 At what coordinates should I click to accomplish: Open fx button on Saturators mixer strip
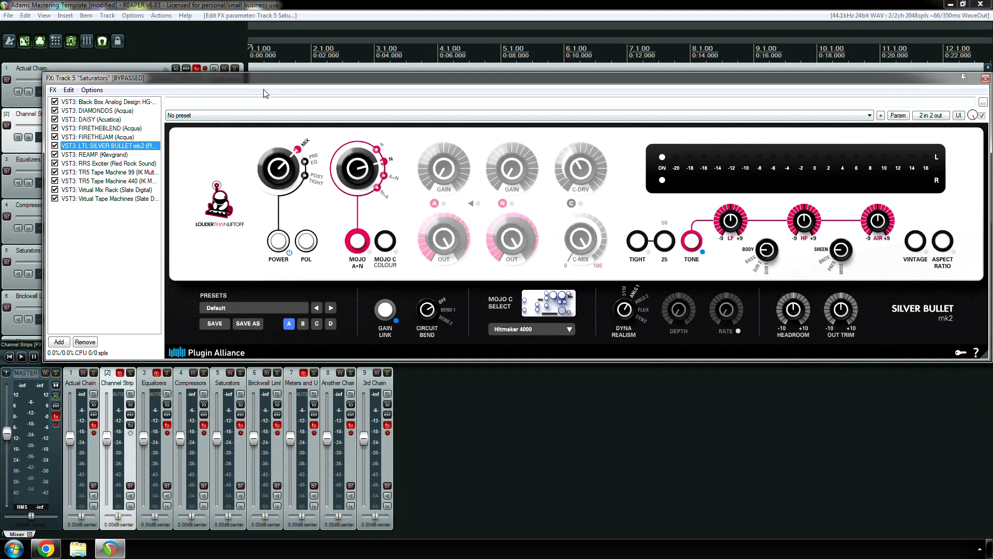pos(240,425)
